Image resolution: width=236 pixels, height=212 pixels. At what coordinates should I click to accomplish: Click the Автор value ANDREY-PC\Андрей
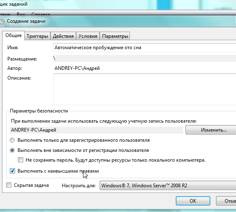point(77,68)
